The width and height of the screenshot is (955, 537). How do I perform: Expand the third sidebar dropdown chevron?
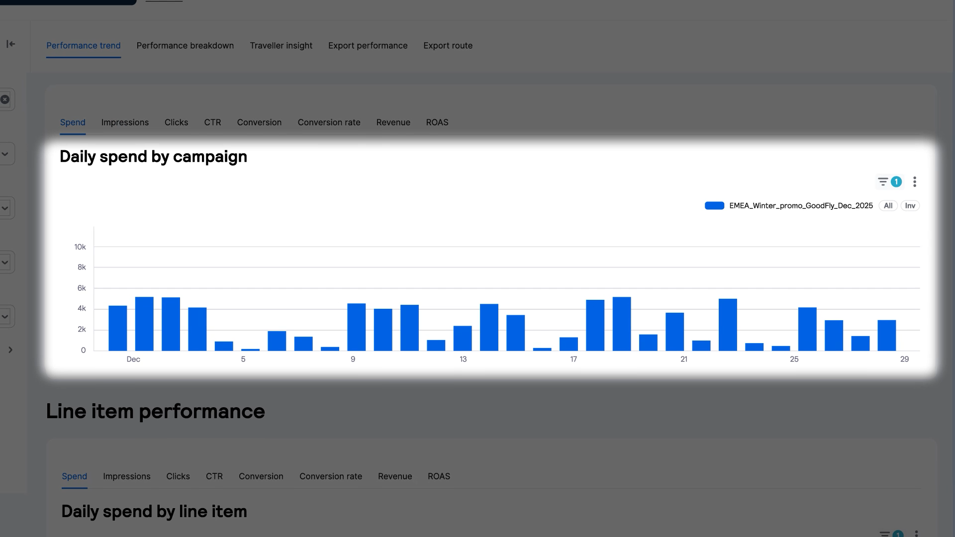click(5, 263)
